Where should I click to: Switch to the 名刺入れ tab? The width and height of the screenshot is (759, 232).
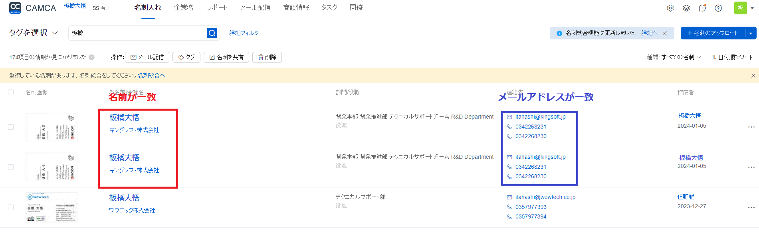[148, 8]
